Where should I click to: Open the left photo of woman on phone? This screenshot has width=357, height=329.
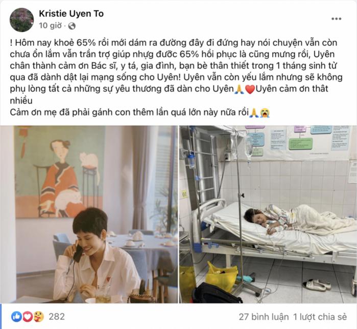tap(89, 214)
